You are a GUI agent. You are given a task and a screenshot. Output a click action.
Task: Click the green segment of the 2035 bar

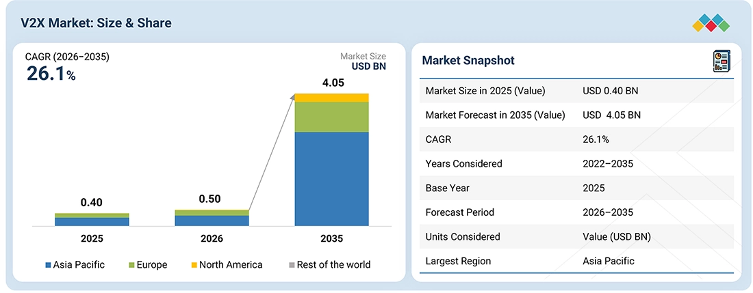click(332, 117)
